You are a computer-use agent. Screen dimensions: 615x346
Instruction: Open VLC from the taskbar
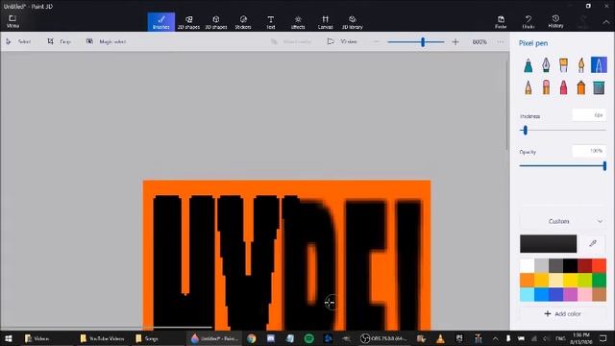pyautogui.click(x=440, y=338)
